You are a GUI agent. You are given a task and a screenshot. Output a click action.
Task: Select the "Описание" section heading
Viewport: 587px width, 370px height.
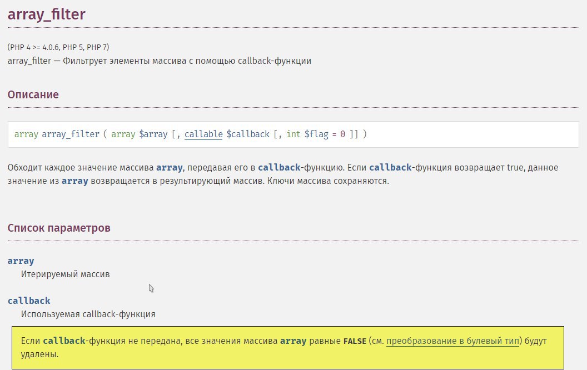[33, 94]
